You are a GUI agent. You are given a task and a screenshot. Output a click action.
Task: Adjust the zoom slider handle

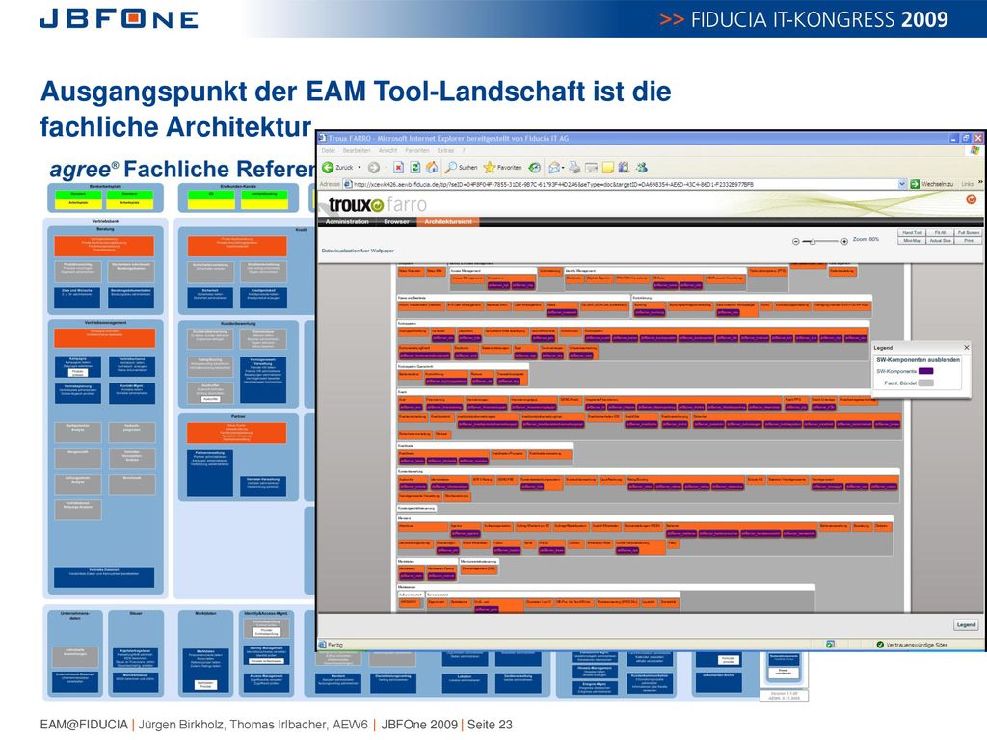click(813, 242)
